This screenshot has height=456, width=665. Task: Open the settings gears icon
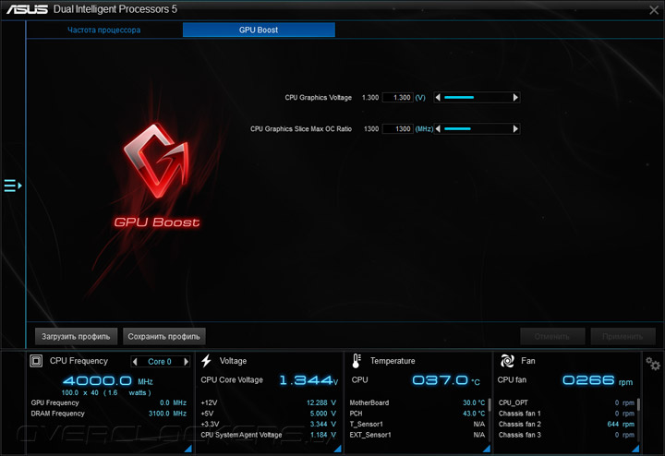pos(653,364)
